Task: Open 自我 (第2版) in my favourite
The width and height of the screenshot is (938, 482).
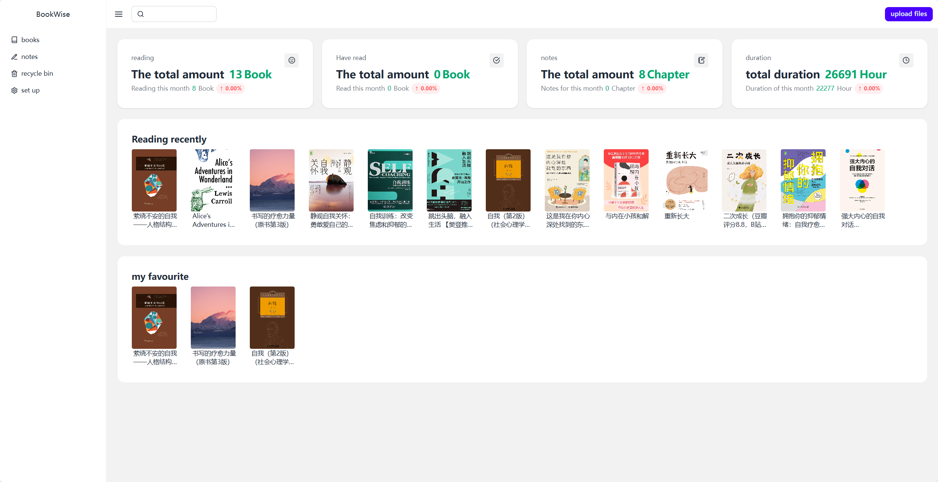Action: pyautogui.click(x=272, y=318)
